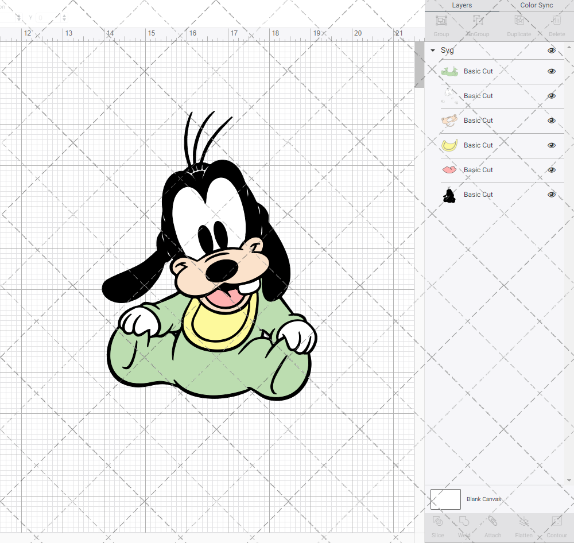Select the green outfit layer thumbnail

(x=449, y=71)
